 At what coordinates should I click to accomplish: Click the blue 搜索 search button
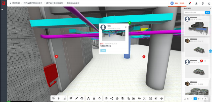click(x=207, y=12)
